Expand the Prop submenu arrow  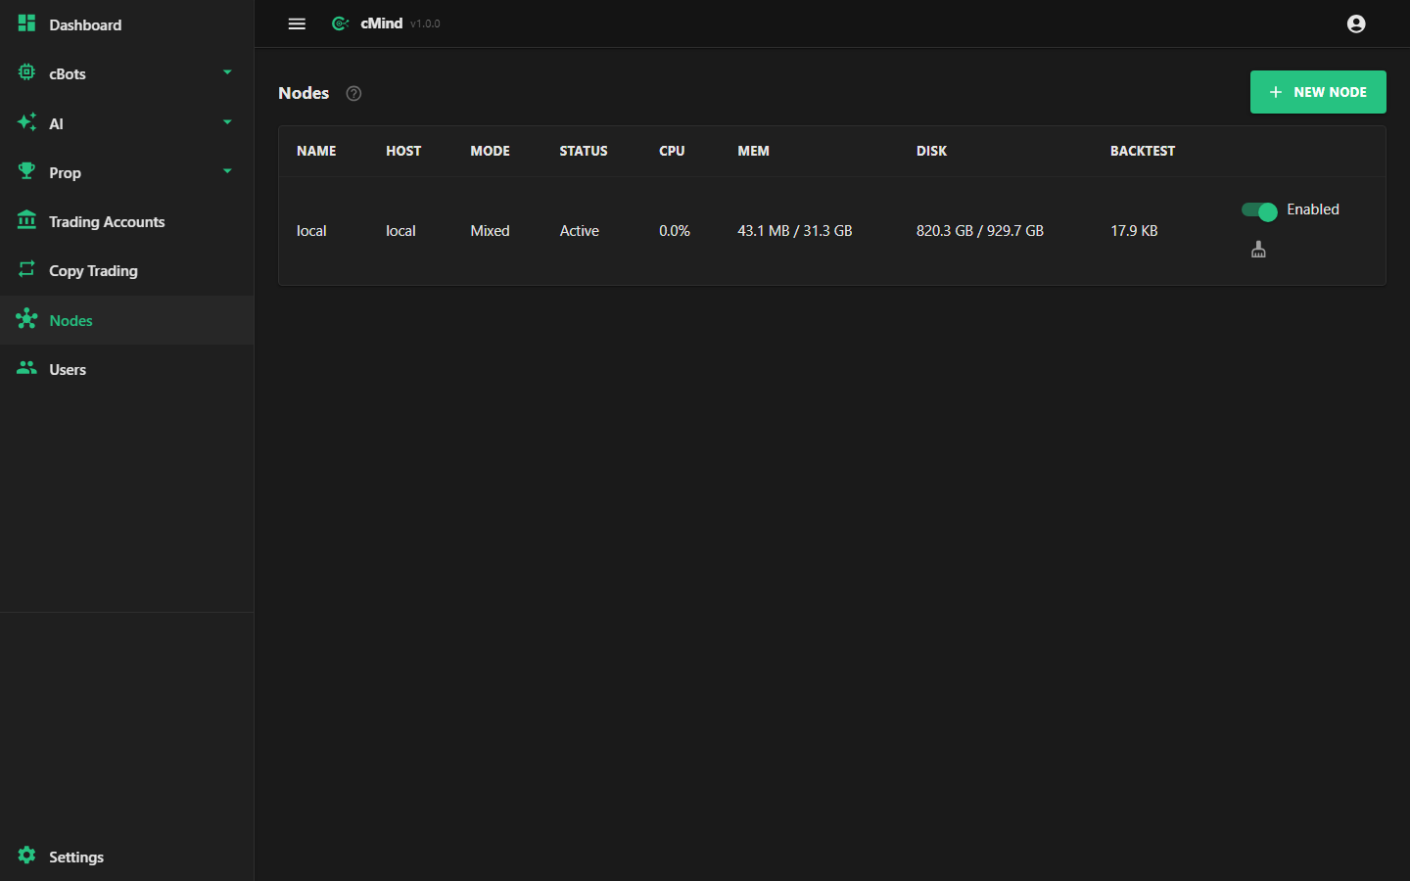[x=227, y=171]
